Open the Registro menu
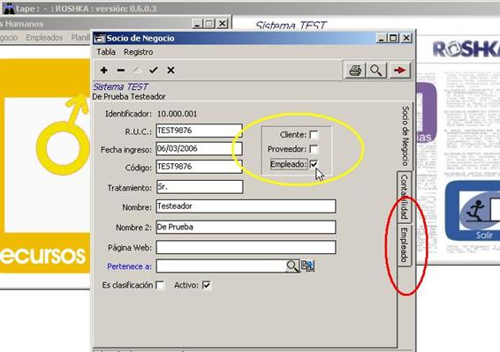This screenshot has width=500, height=352. pyautogui.click(x=139, y=52)
